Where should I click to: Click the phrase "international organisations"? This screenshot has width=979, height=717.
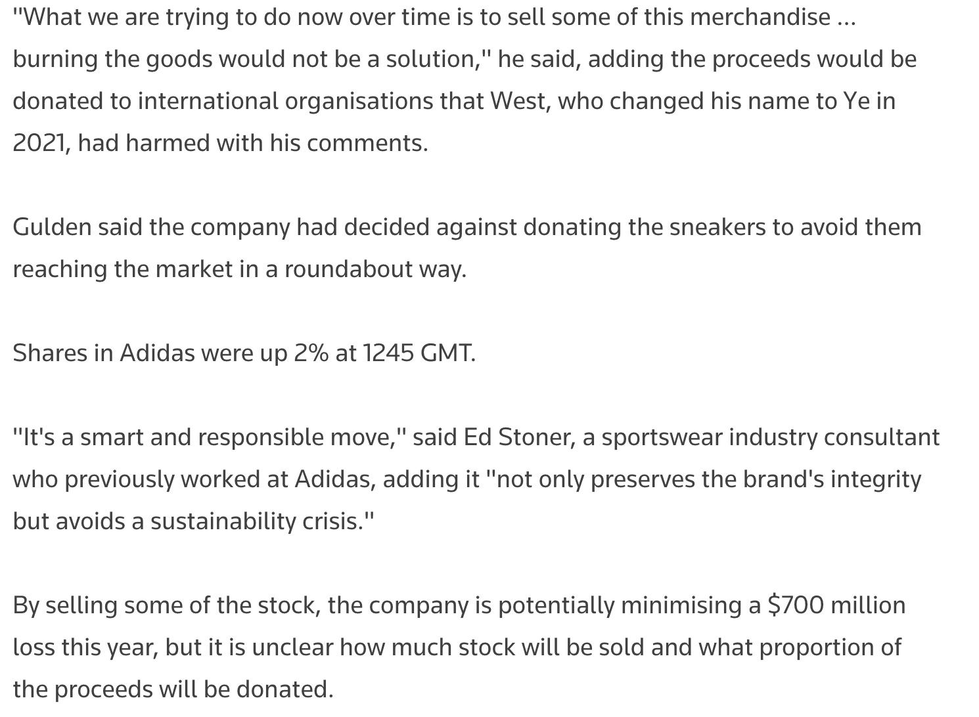286,101
